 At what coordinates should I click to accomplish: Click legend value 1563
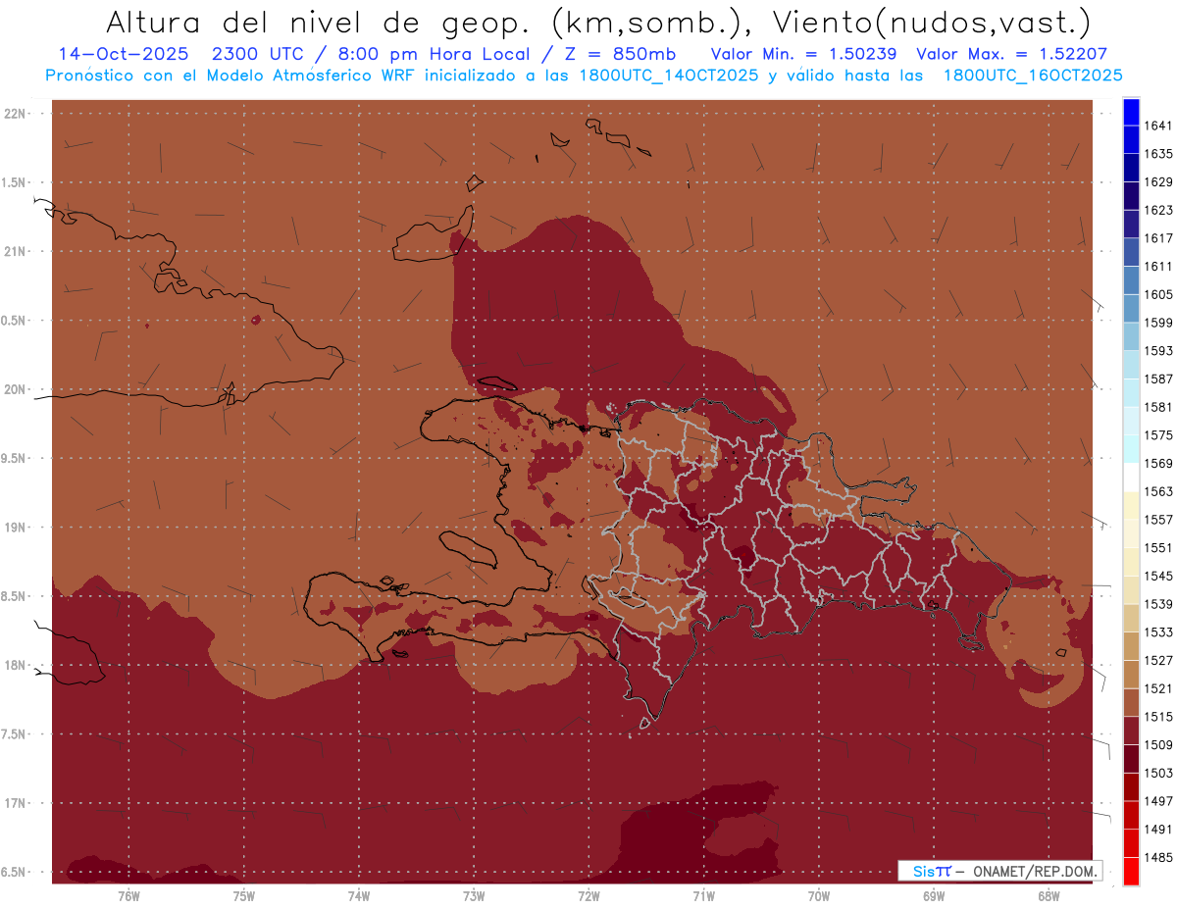tap(1158, 491)
